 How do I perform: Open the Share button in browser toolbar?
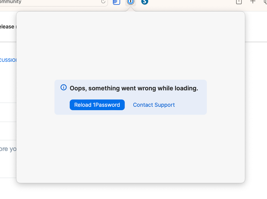click(x=239, y=2)
